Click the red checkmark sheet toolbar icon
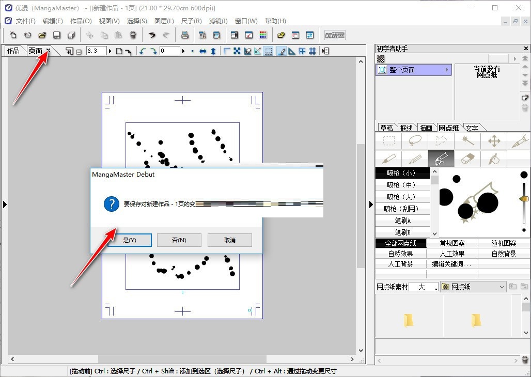This screenshot has height=377, width=531. coord(249,35)
